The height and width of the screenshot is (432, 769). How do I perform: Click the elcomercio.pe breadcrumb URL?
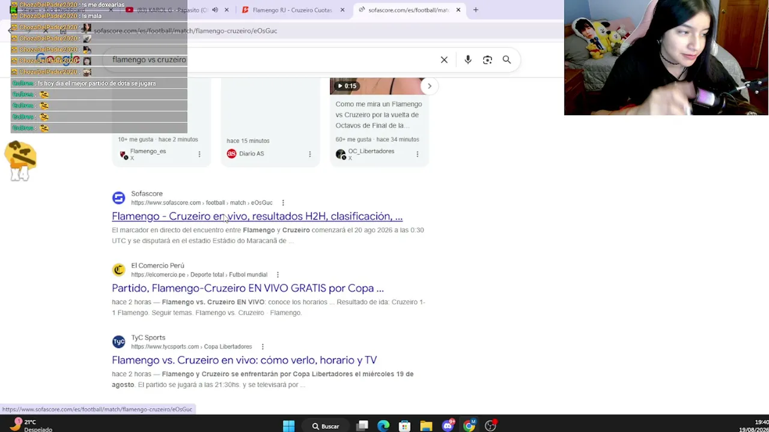click(199, 275)
